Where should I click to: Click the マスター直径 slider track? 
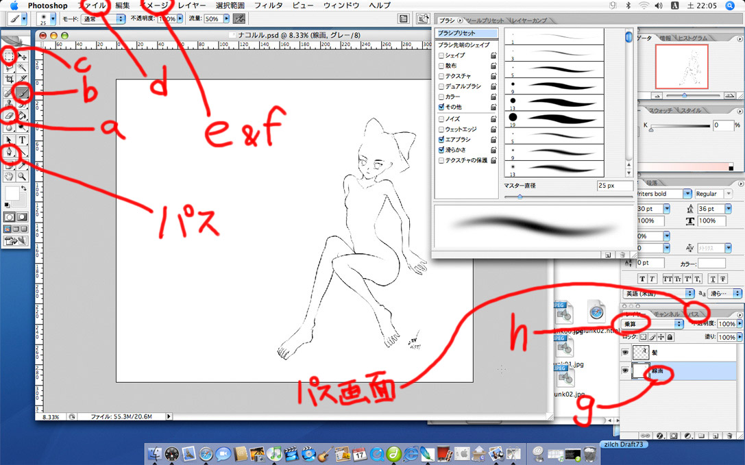(x=567, y=197)
